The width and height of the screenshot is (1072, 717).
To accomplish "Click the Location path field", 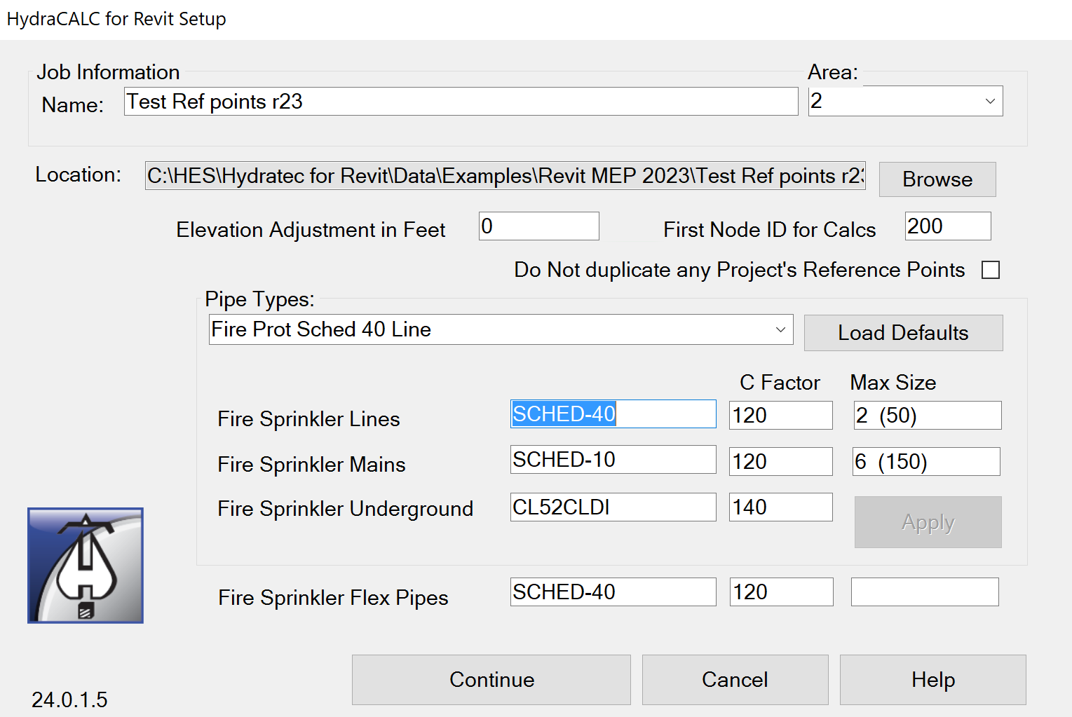I will (x=505, y=176).
